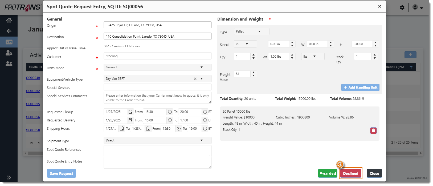Open the Shipping Hours From time picker
The image size is (433, 186).
[x=179, y=129]
